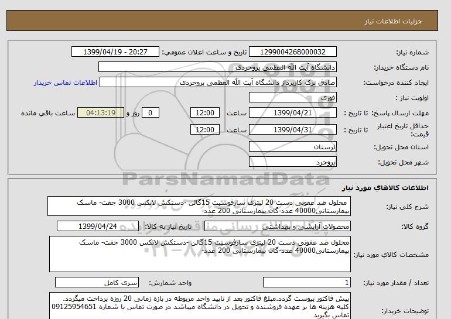Select the buyer organization name field
This screenshot has width=451, height=319.
pos(217,67)
